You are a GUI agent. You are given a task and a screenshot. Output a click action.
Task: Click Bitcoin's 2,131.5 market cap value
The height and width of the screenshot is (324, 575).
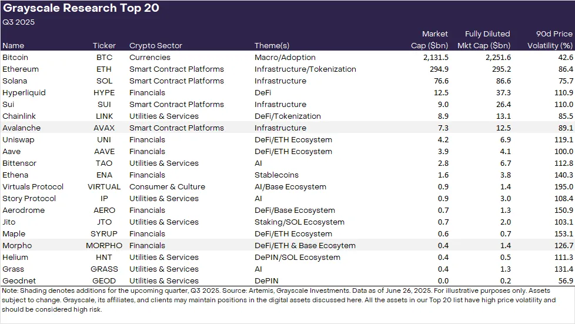click(x=434, y=58)
